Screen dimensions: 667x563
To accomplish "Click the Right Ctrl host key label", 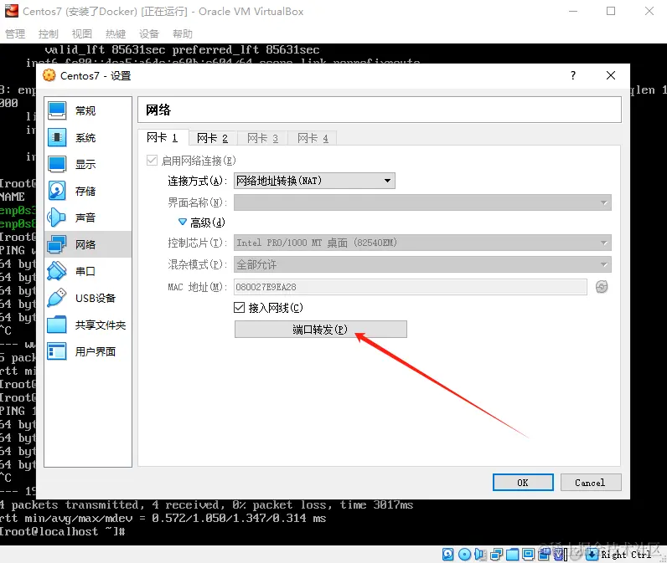I will point(626,555).
